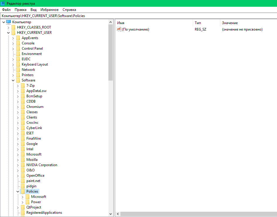Expand the Control Panel key chevron
Screen dimensions: 277x217
point(13,49)
